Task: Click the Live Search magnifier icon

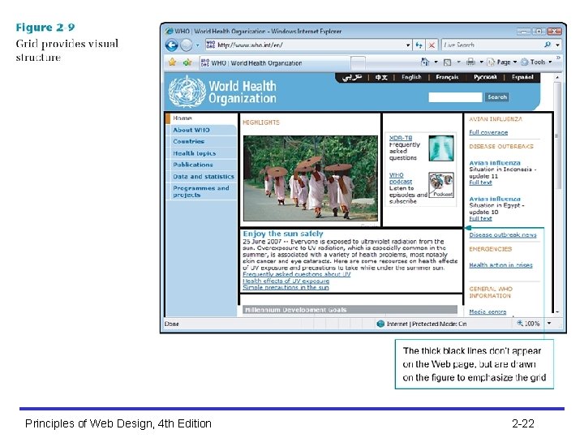Action: 547,45
